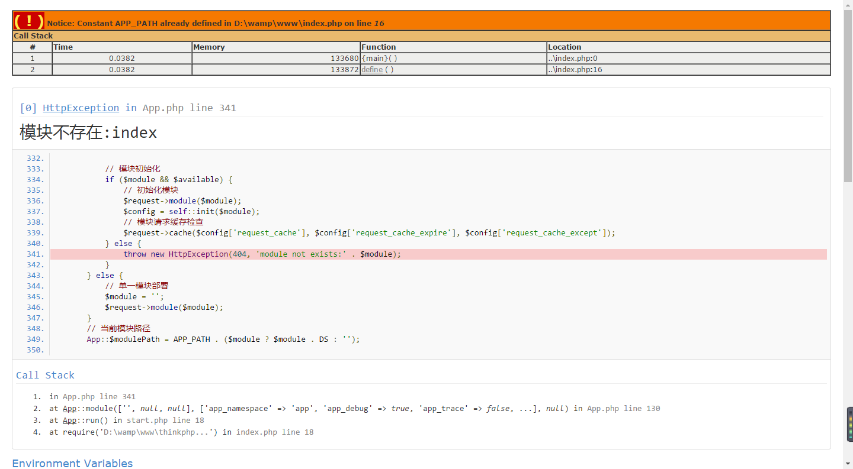Click the App link in App::module call
This screenshot has width=853, height=469.
tap(70, 409)
